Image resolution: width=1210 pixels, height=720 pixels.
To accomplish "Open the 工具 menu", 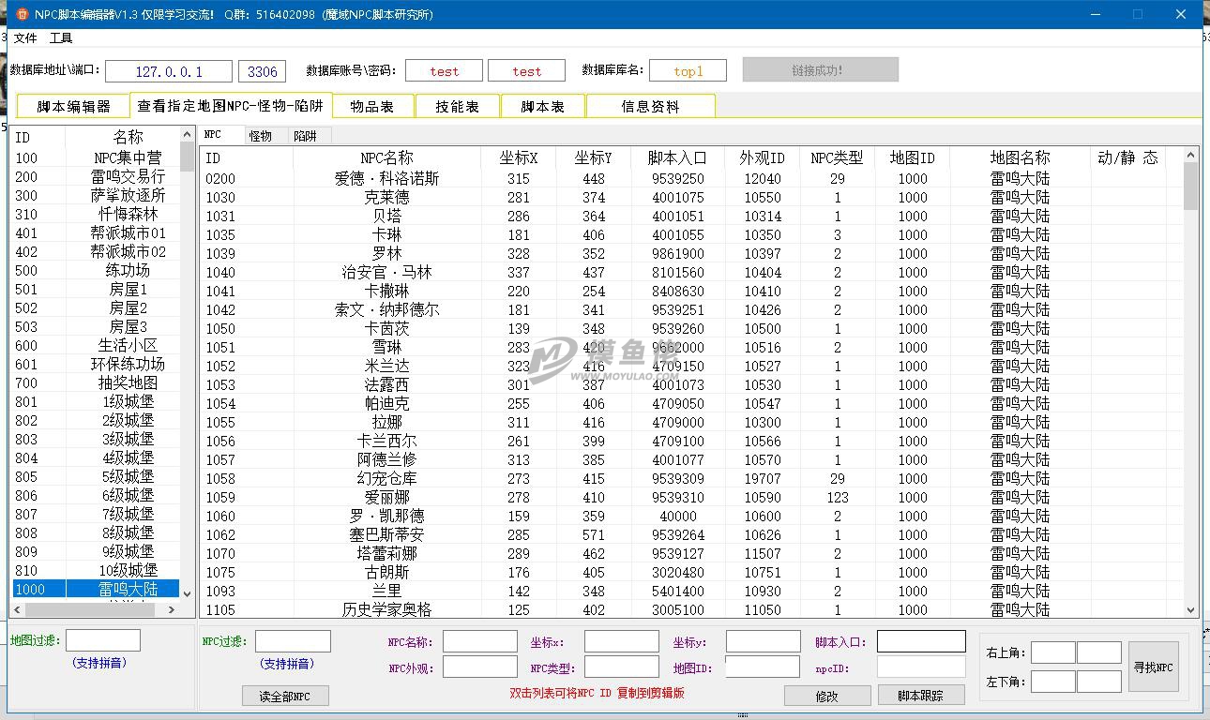I will tap(61, 37).
